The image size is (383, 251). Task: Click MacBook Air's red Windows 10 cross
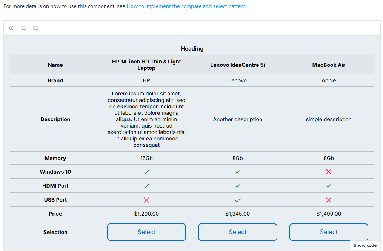point(329,172)
